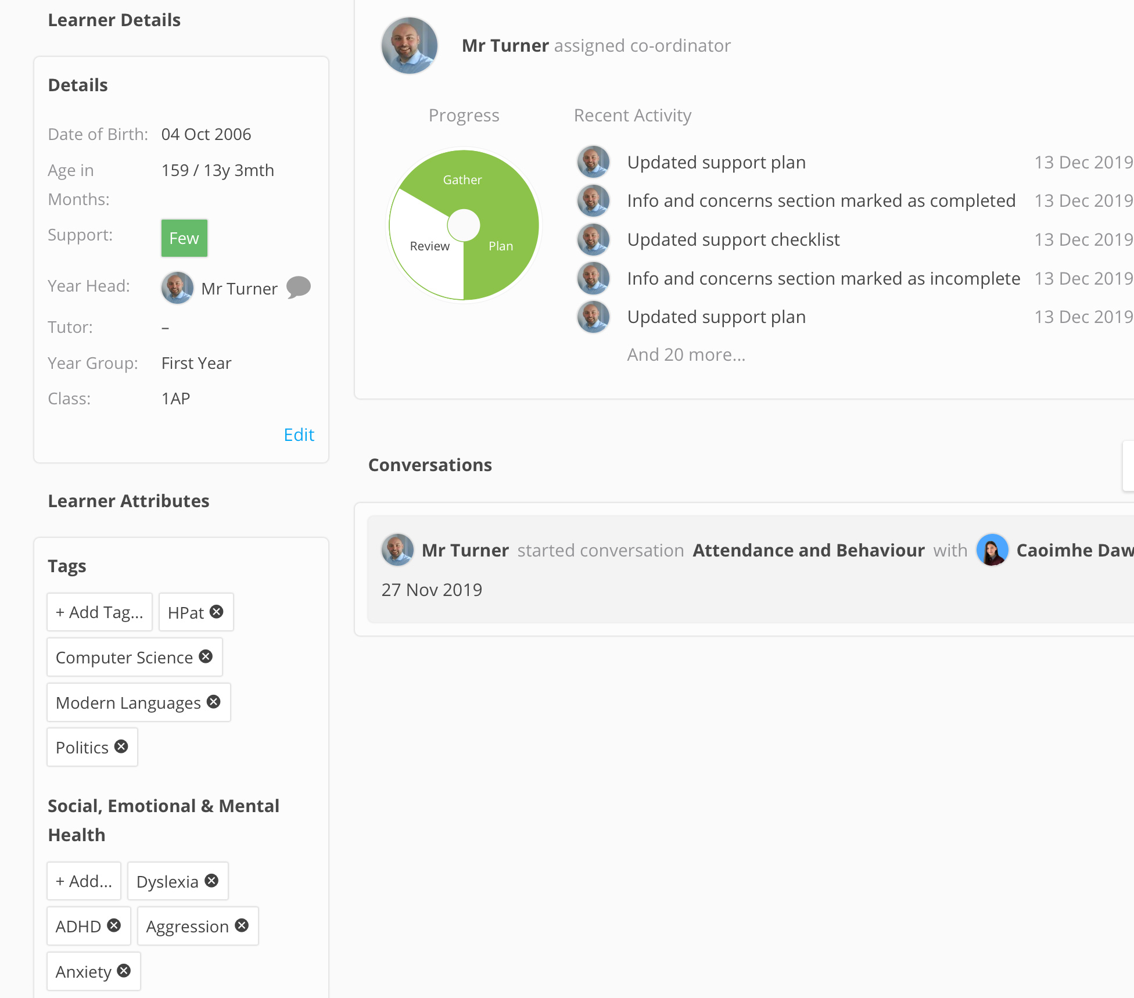Remove the Computer Science tag
This screenshot has width=1134, height=998.
point(206,656)
